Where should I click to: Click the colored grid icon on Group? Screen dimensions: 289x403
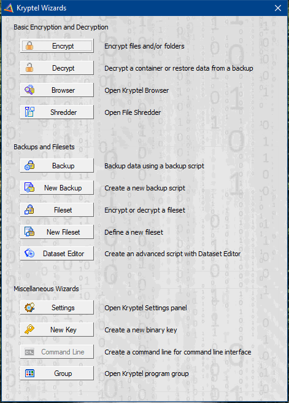30,373
